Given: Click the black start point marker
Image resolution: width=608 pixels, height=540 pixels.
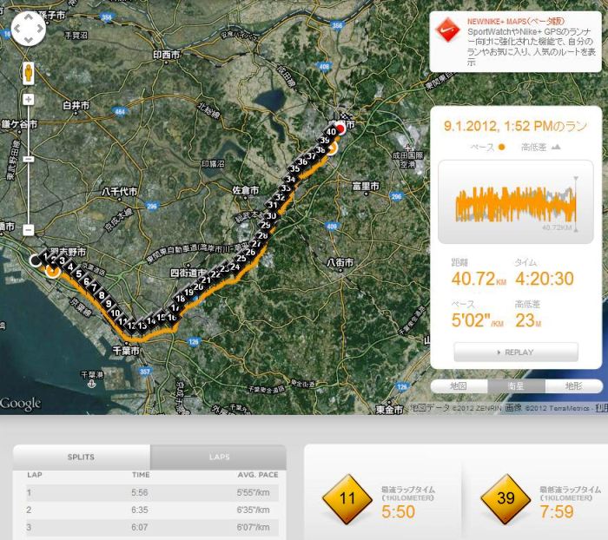Looking at the screenshot, I should point(36,260).
